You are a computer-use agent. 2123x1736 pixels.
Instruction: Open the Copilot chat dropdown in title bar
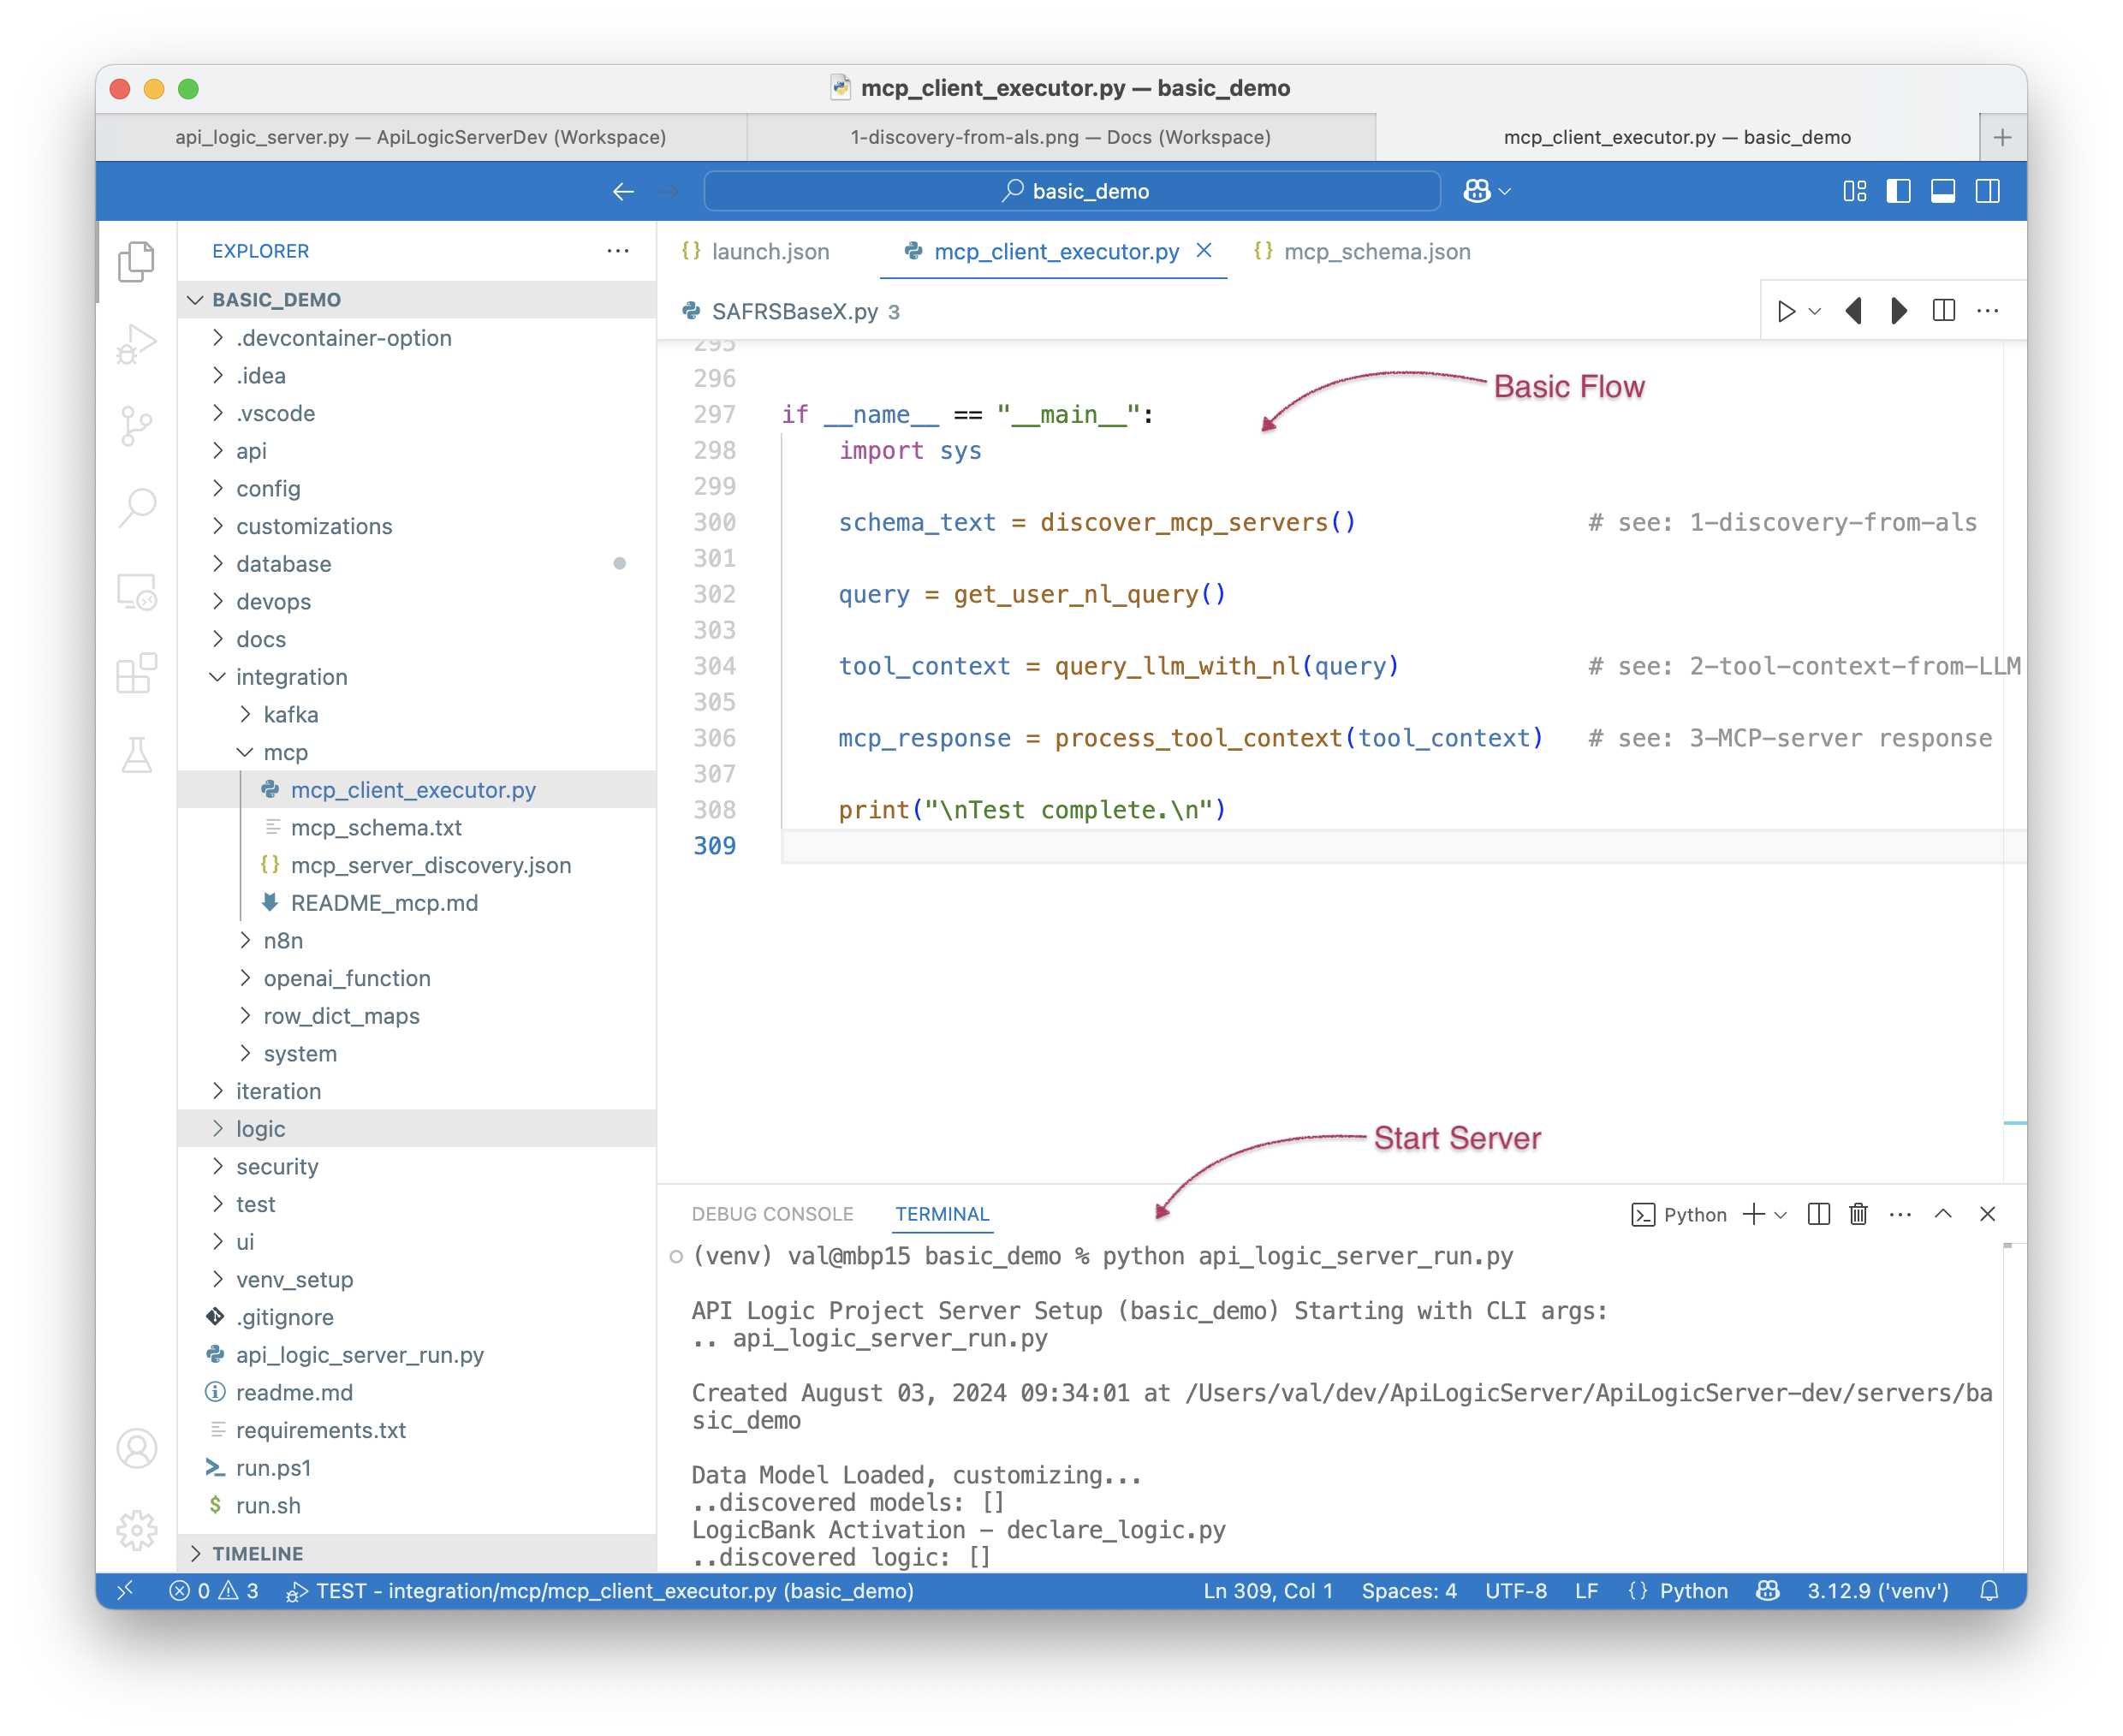coord(1486,191)
